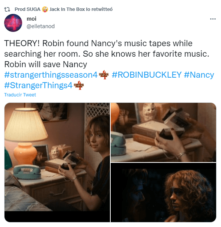Viewport: 221px width, 227px height.
Task: Click the tweet text starting with THEORY!
Action: (x=107, y=54)
